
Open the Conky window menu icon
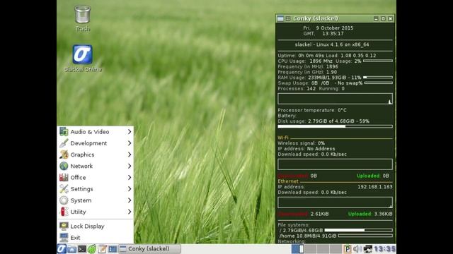coord(280,19)
